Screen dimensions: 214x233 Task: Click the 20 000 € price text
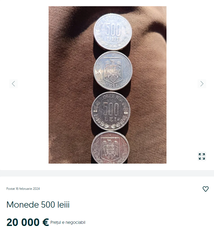(27, 222)
